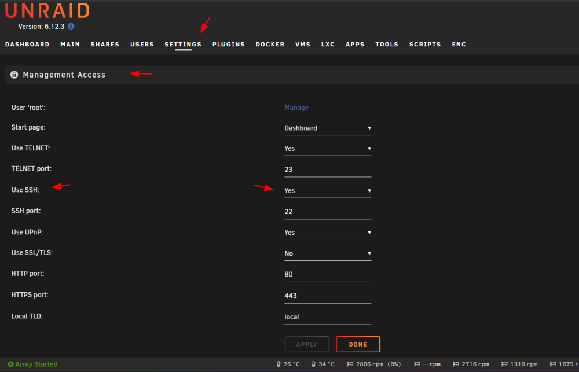Click the HTTP port field
The image size is (579, 372).
tap(328, 275)
